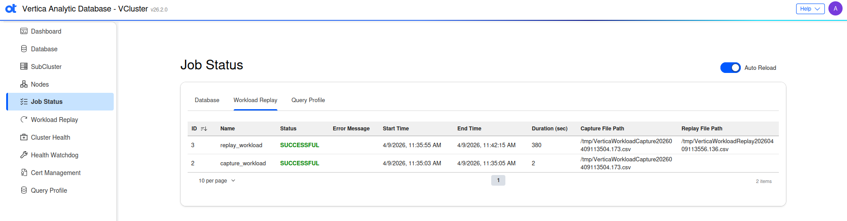This screenshot has width=847, height=221.
Task: Click the Name column header
Action: click(x=227, y=129)
